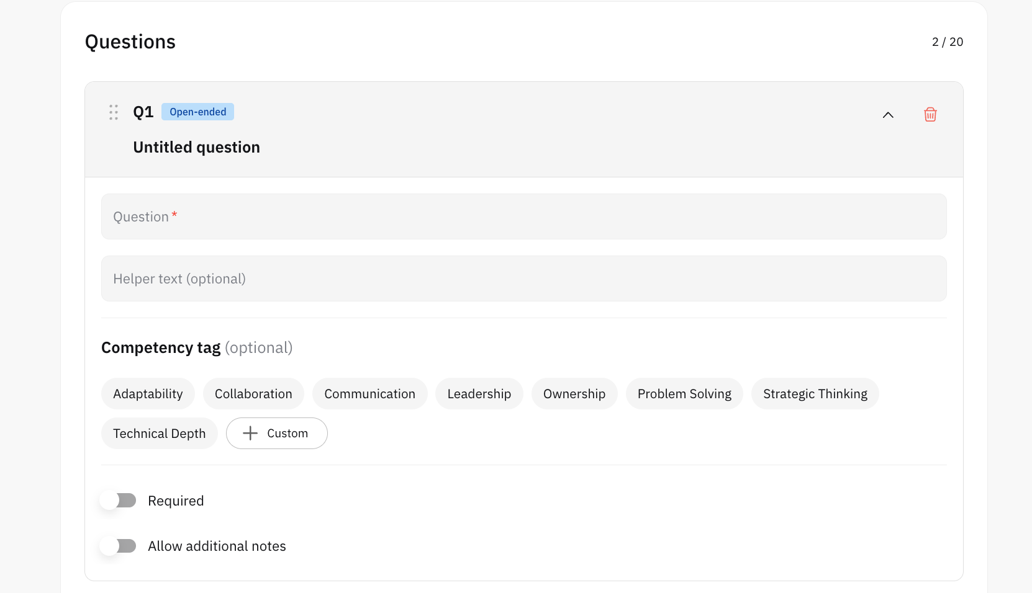Click the plus icon on Custom tag

(250, 433)
